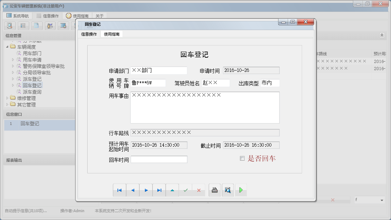Switch to the 使用指南 tab in the dialog
The image size is (391, 220).
click(x=111, y=34)
